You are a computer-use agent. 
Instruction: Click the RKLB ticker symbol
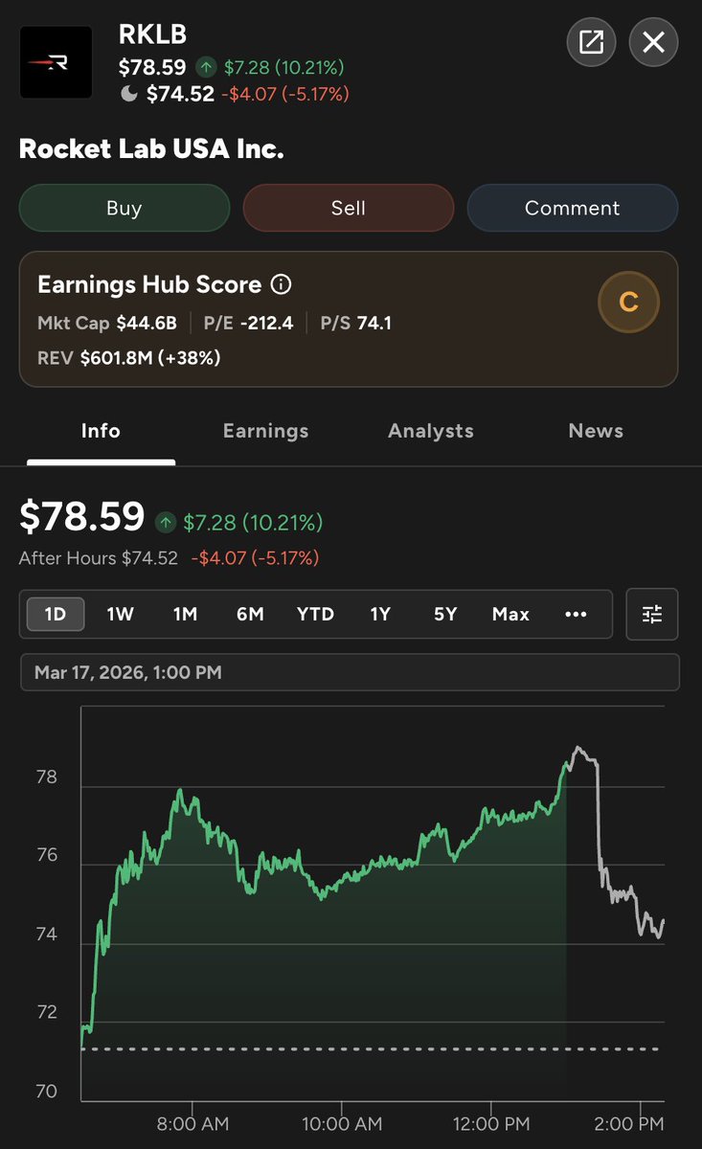pos(152,36)
